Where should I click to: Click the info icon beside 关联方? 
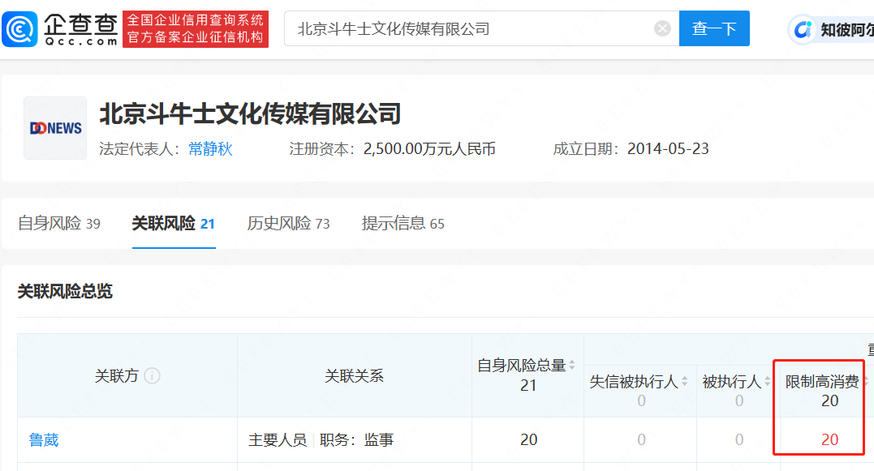pyautogui.click(x=153, y=376)
